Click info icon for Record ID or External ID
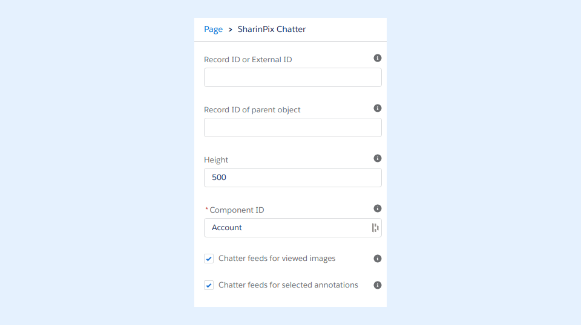581x325 pixels. 378,58
